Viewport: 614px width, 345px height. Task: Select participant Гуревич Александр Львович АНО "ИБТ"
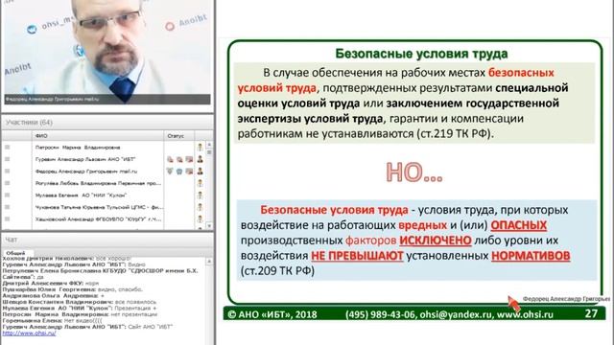[85, 159]
